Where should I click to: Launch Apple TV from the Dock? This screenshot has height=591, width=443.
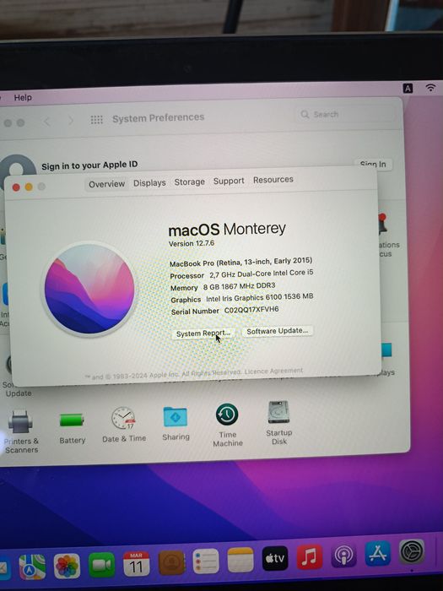[275, 558]
